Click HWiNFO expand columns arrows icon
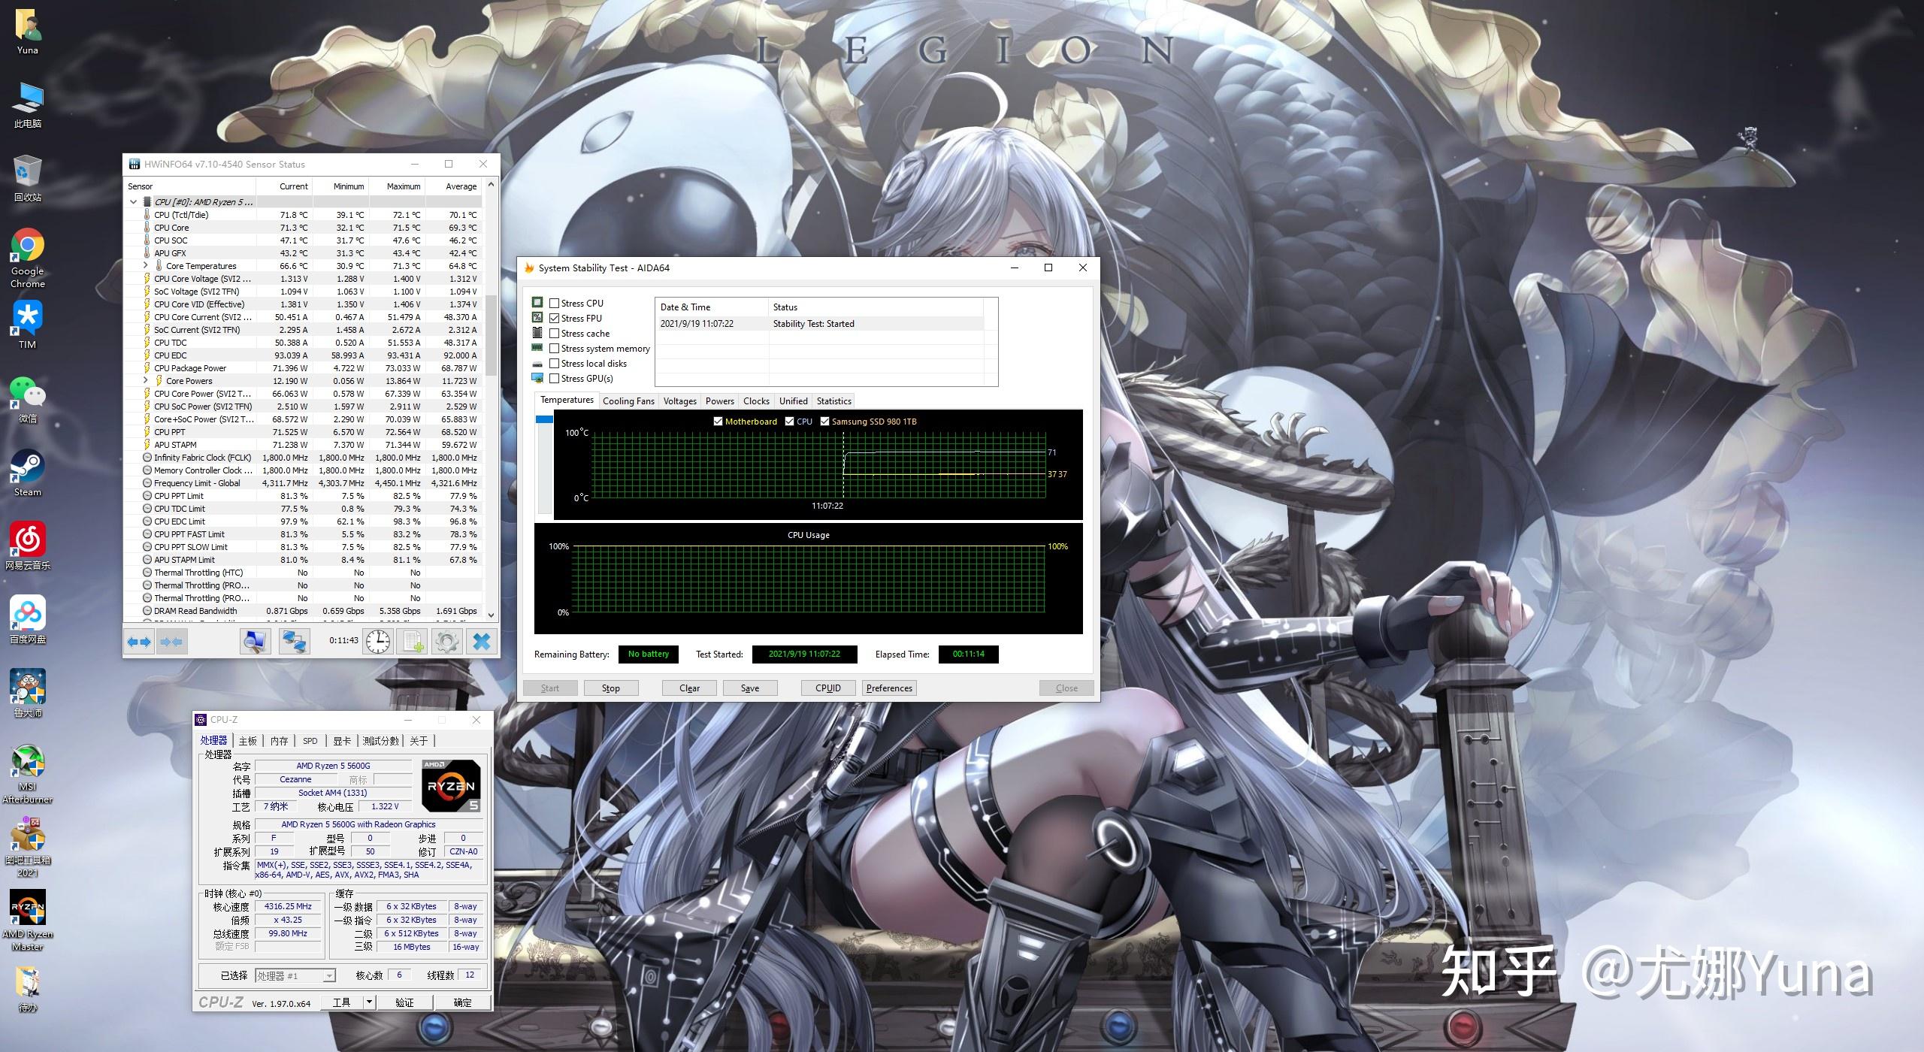Image resolution: width=1924 pixels, height=1052 pixels. point(139,641)
